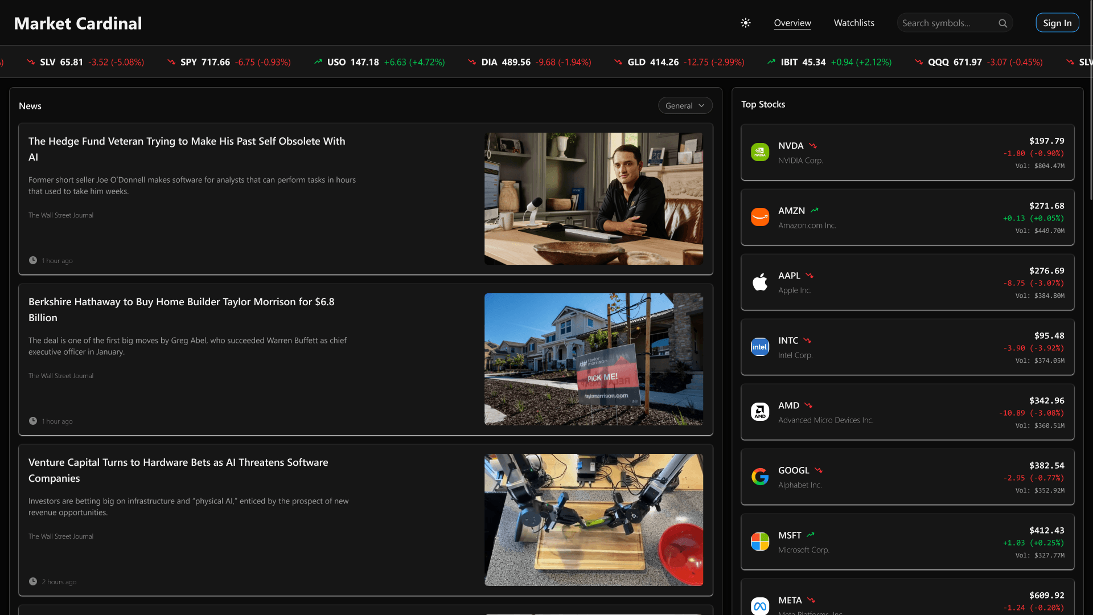
Task: Click the NVIDIA logo icon
Action: click(760, 152)
